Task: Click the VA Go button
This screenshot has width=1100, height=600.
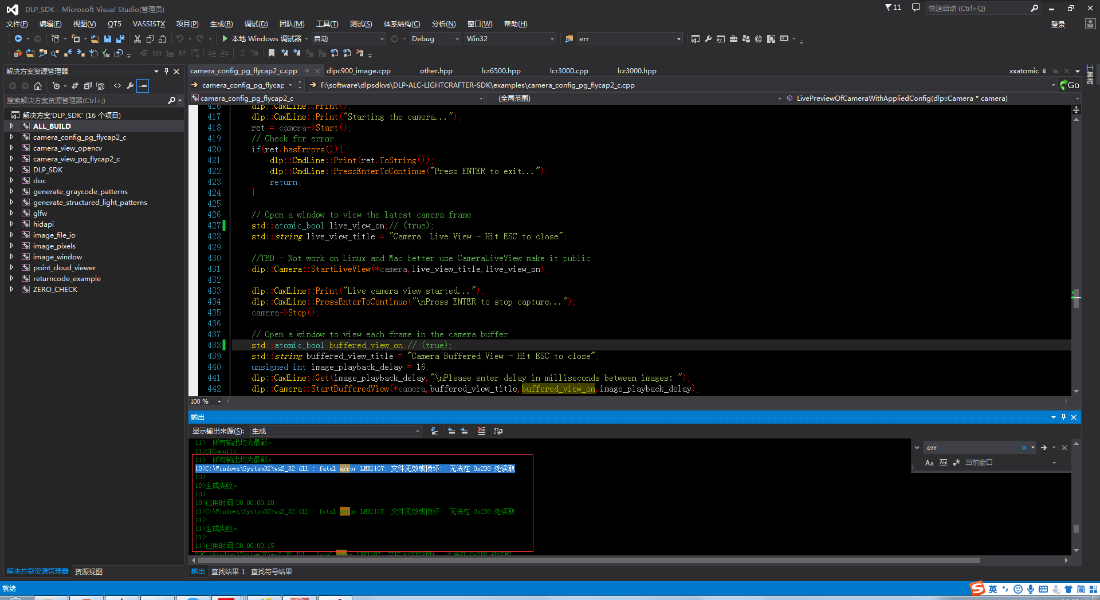Action: pyautogui.click(x=1070, y=85)
